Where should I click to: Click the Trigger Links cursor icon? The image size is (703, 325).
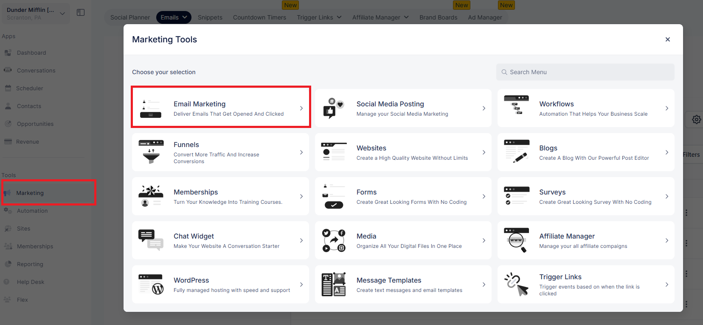coord(516,284)
